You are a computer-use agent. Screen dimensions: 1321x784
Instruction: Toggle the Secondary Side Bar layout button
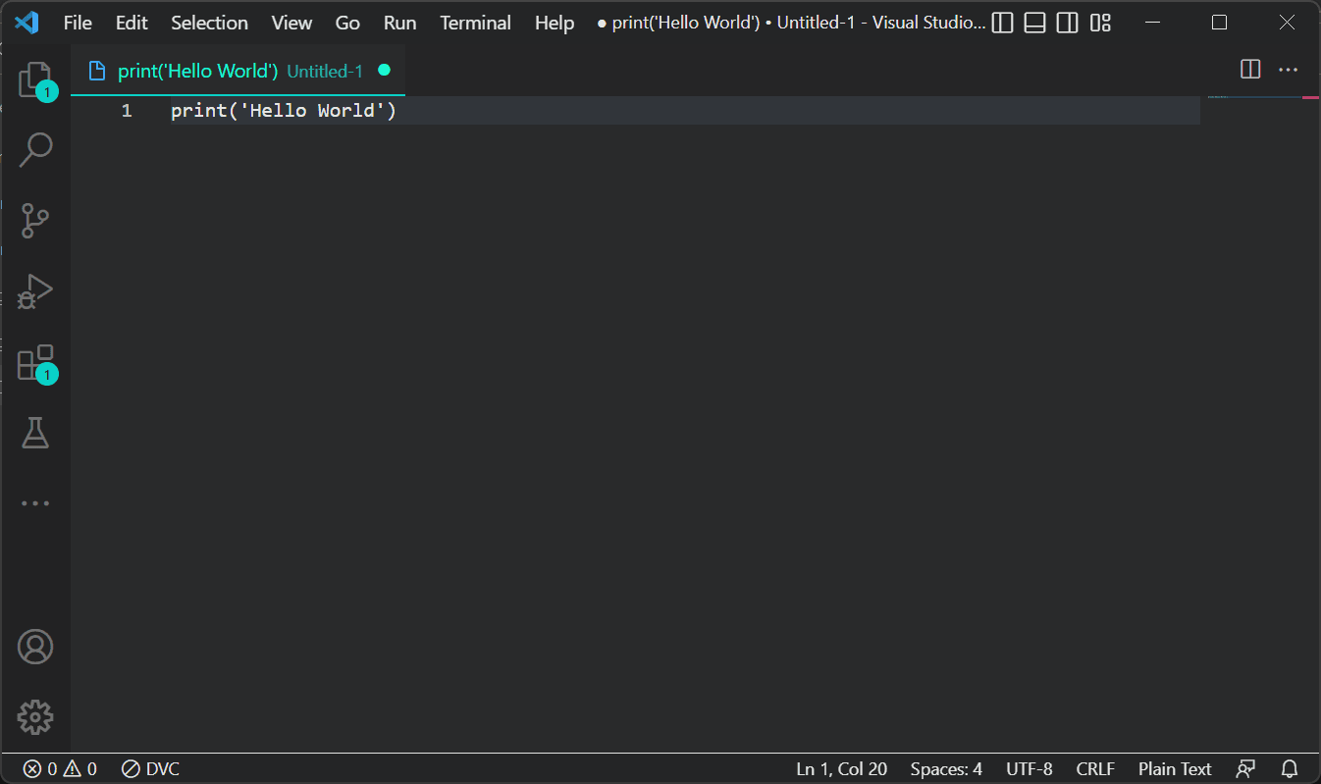[1068, 23]
